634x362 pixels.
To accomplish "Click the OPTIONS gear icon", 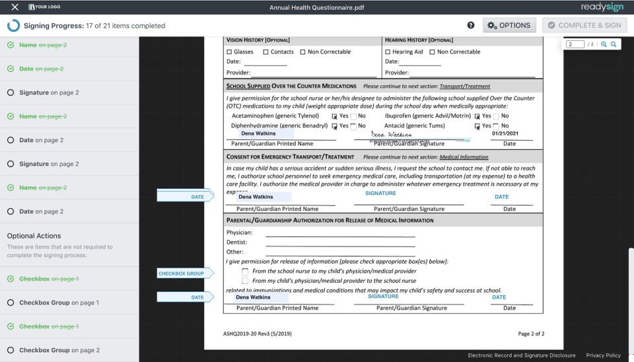I will click(x=491, y=25).
